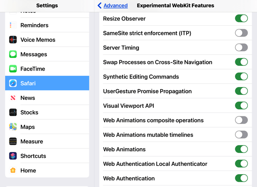Viewport: 257px width, 187px height.
Task: Open Reminders settings via its icon
Action: (13, 25)
